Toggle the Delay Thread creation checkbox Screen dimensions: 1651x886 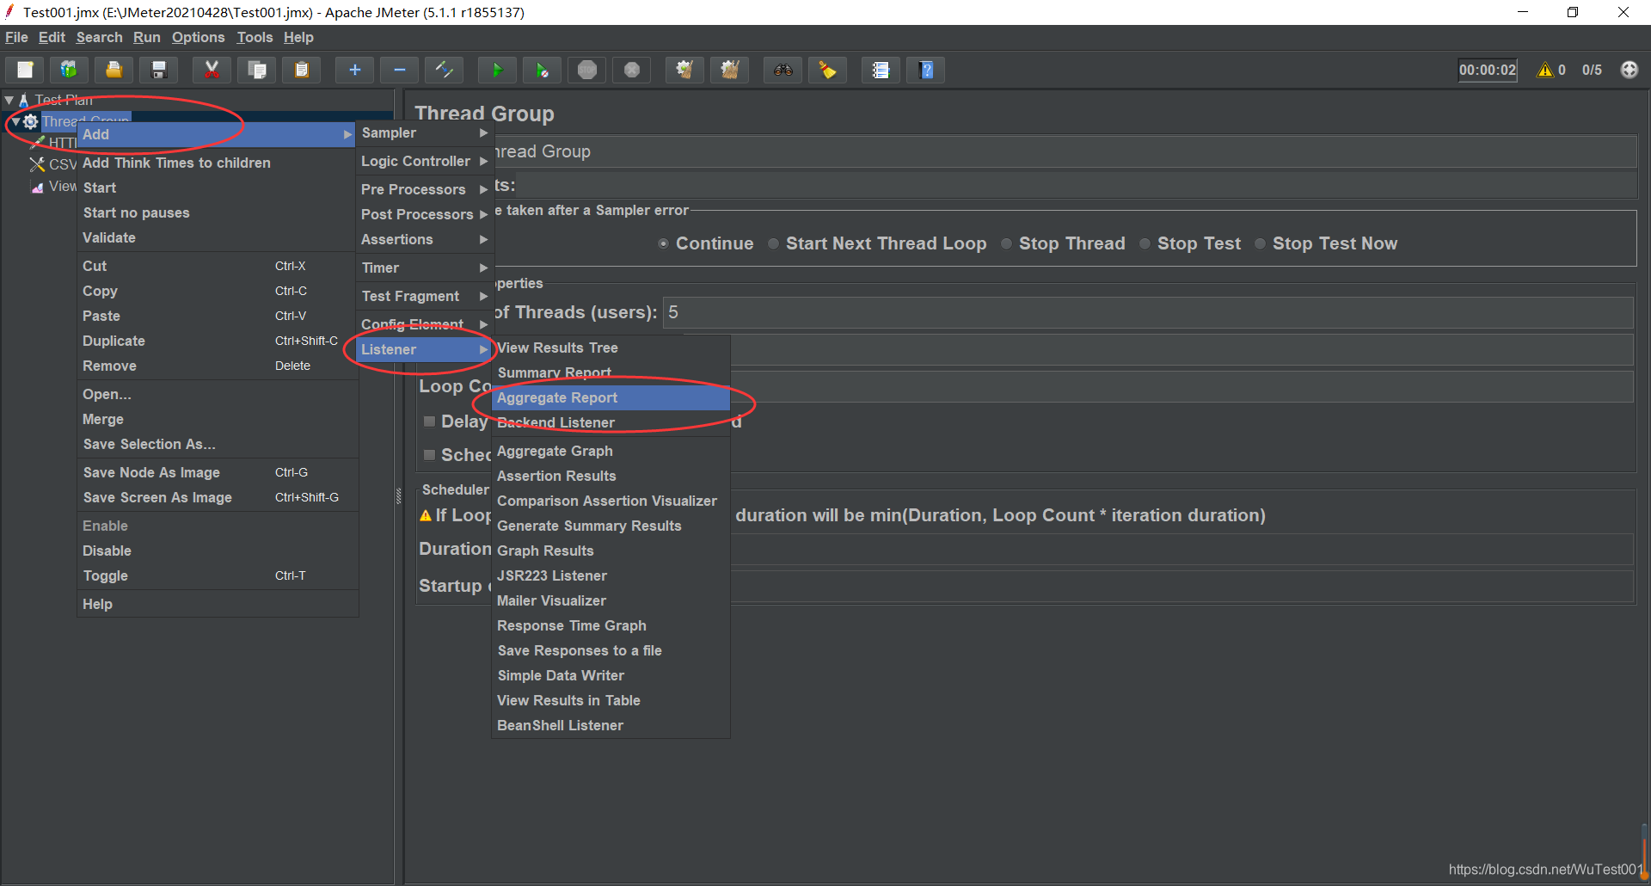(x=429, y=421)
